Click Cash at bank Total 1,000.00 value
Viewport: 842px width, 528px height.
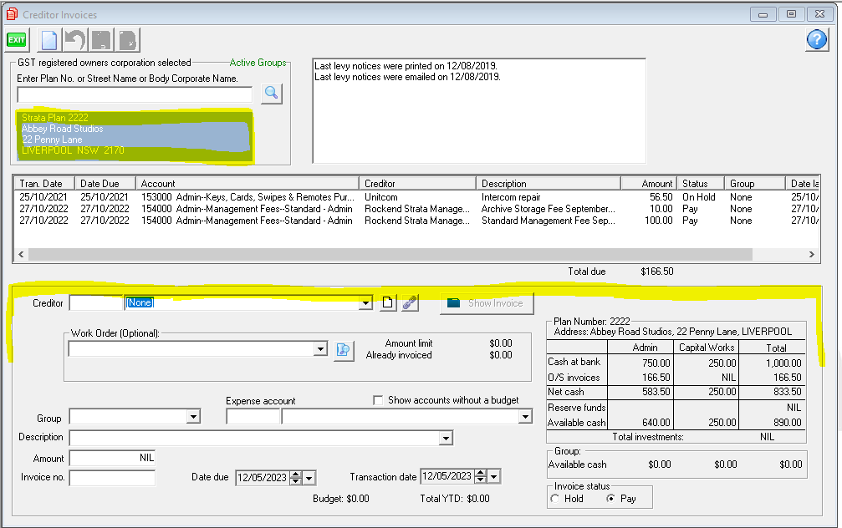[783, 363]
